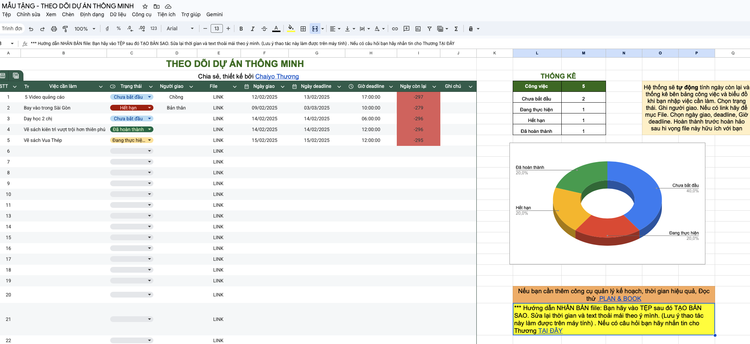Star the document next to title
Image resolution: width=750 pixels, height=344 pixels.
pyautogui.click(x=145, y=6)
